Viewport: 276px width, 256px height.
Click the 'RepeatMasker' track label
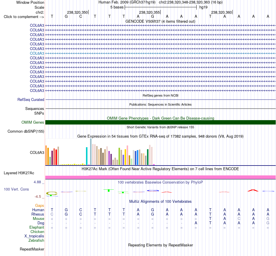point(32,249)
